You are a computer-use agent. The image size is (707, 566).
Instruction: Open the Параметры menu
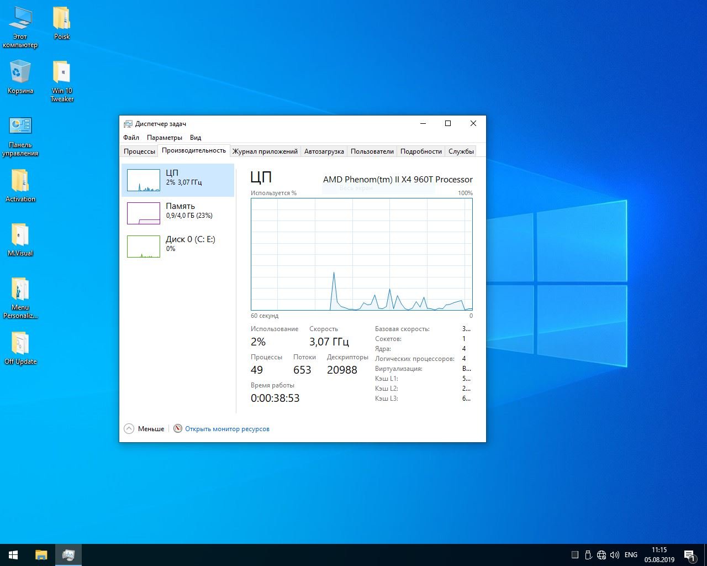pos(164,138)
